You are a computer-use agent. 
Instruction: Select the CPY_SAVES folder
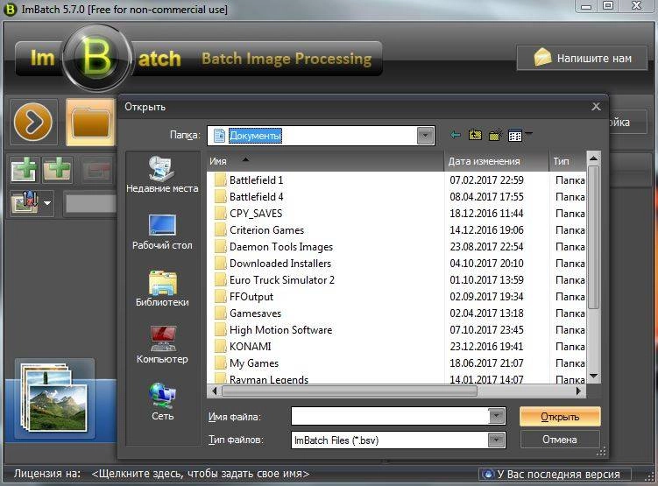pos(256,214)
